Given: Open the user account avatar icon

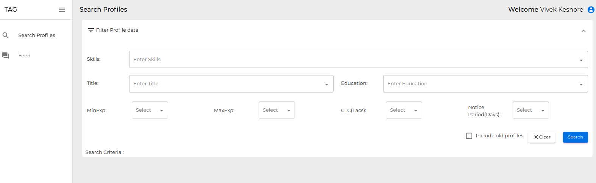Looking at the screenshot, I should [x=591, y=10].
